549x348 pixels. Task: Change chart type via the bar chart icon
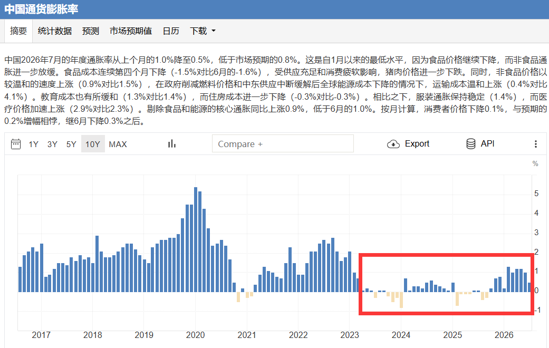click(x=171, y=144)
